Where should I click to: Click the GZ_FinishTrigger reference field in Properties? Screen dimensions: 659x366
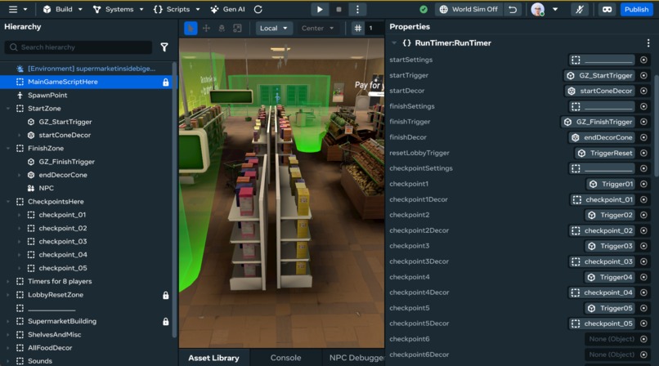(598, 122)
